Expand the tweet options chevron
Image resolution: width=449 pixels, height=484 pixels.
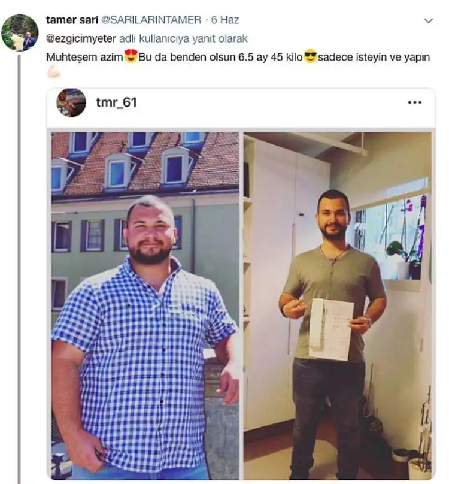(429, 21)
